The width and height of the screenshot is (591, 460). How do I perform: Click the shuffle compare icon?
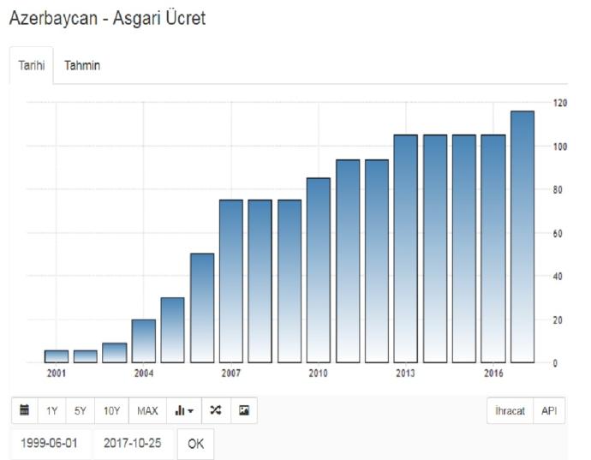(216, 410)
